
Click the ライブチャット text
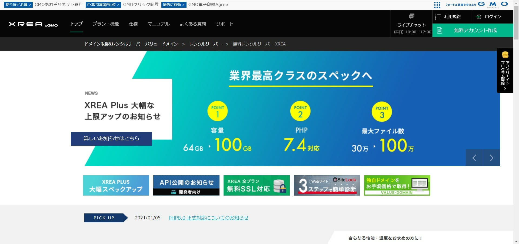[411, 25]
